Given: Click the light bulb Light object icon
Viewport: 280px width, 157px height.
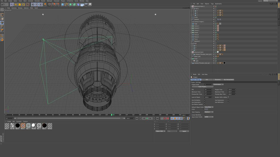Looking at the screenshot, I should (x=90, y=4).
